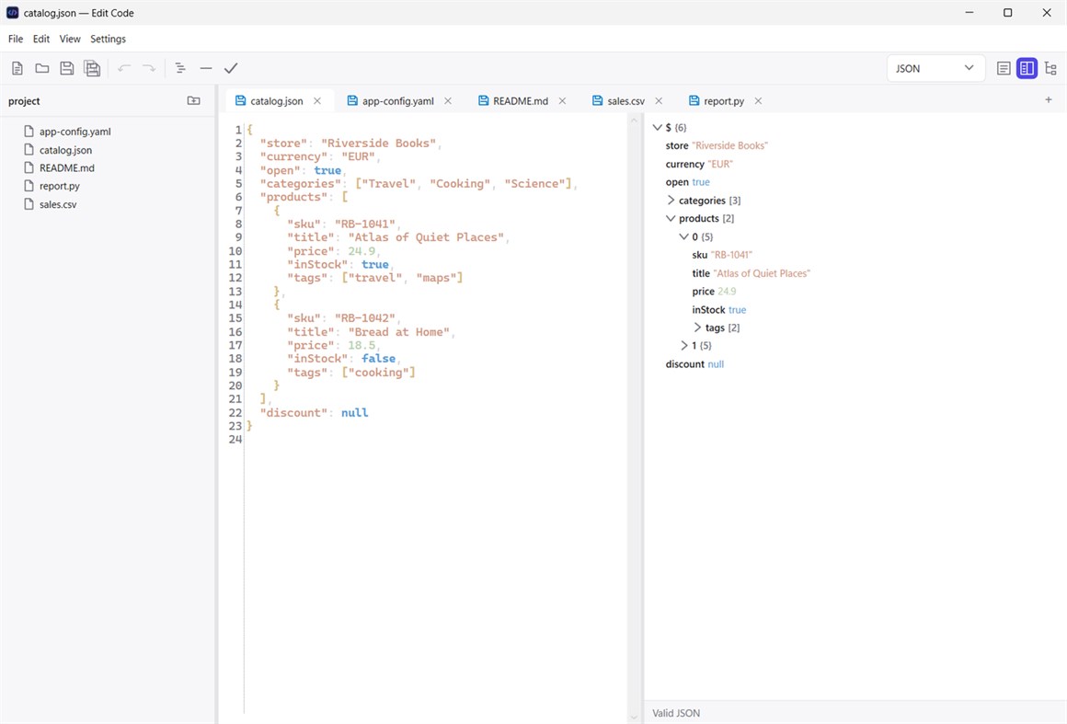1067x724 pixels.
Task: Open the View menu
Action: tap(69, 39)
